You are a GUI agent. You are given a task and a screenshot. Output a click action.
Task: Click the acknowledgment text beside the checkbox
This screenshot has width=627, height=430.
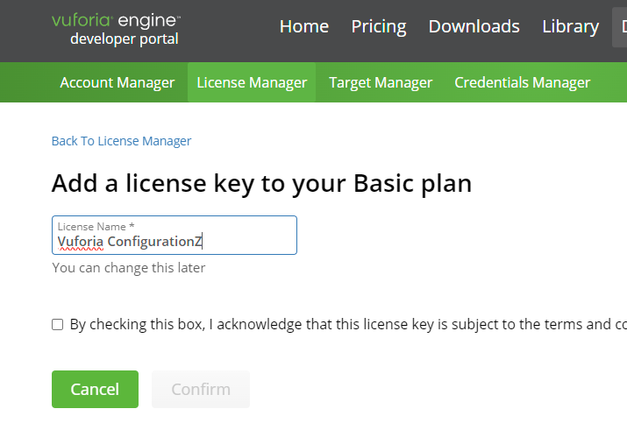pyautogui.click(x=348, y=325)
